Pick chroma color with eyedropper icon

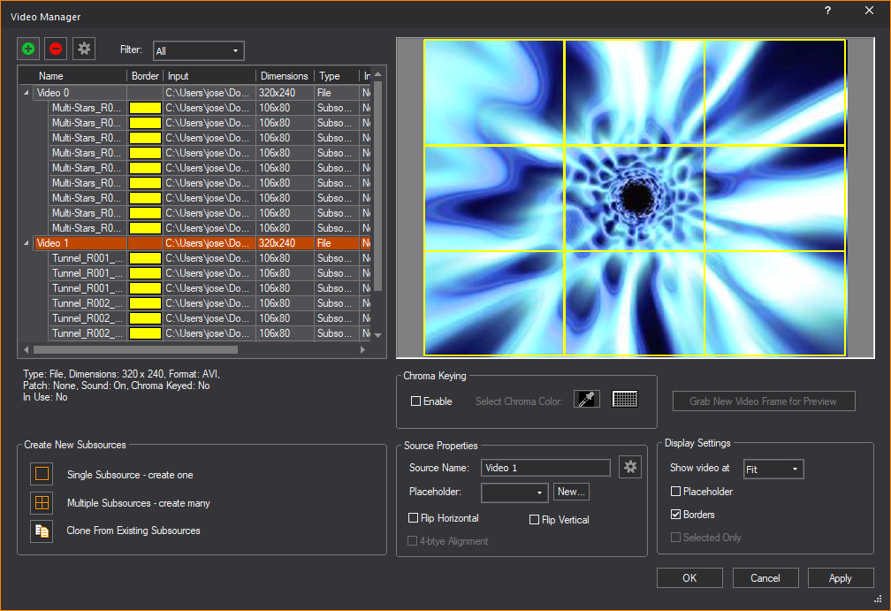pyautogui.click(x=586, y=400)
